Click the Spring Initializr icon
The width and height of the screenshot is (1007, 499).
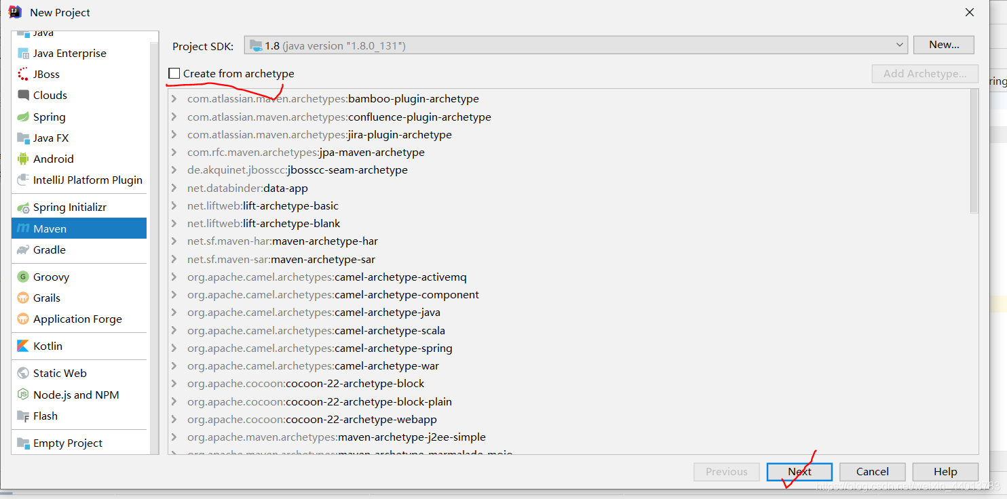coord(23,207)
